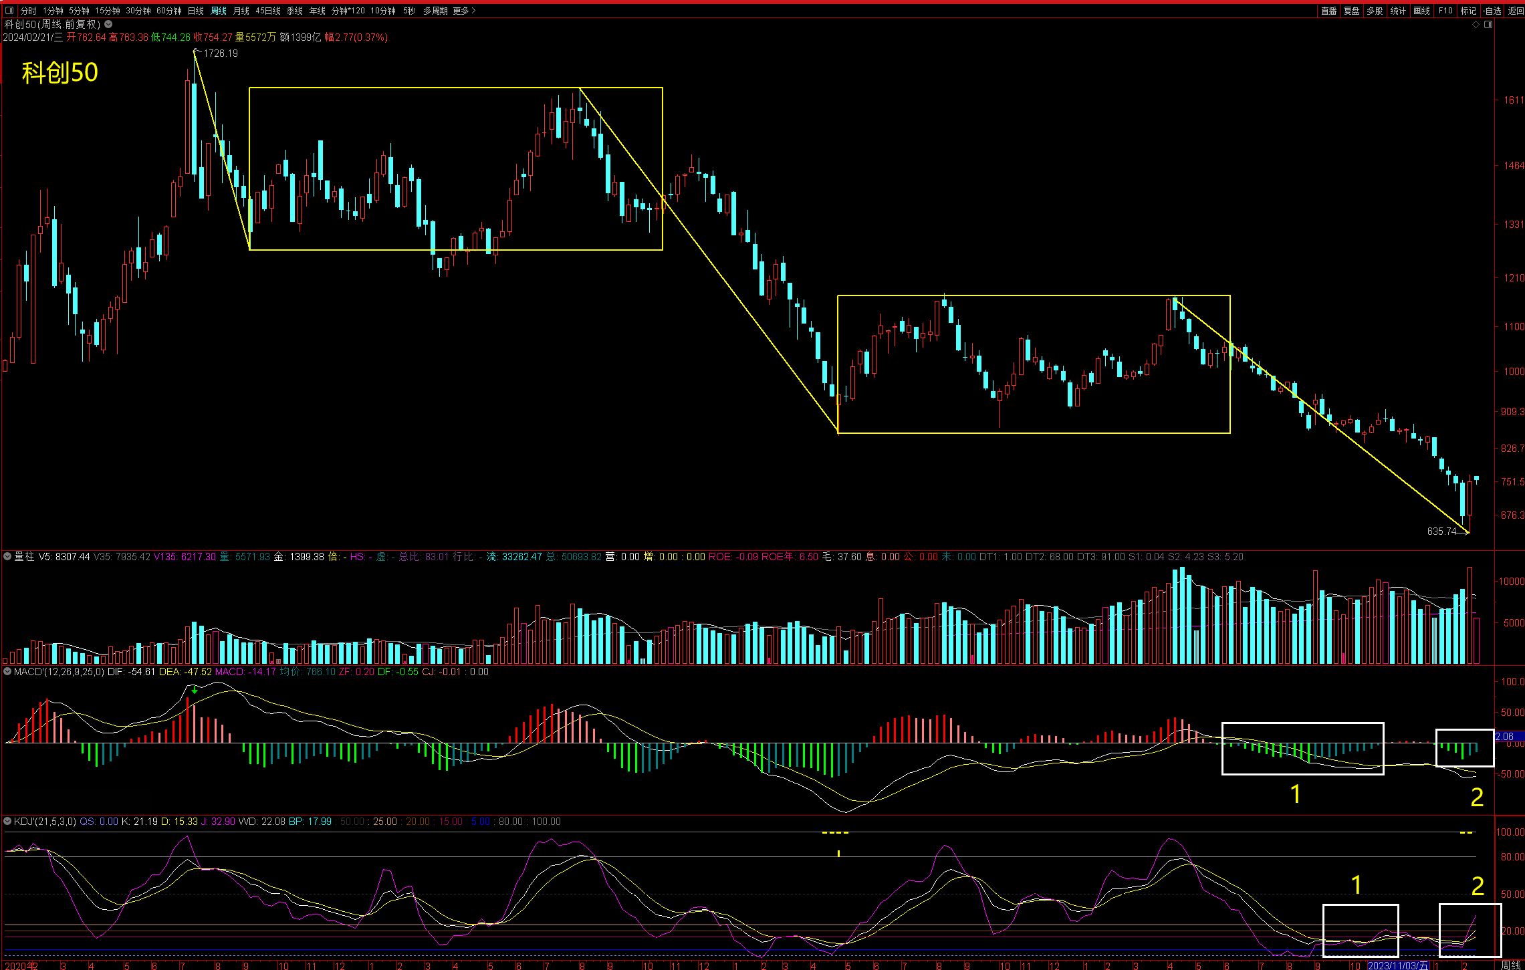1525x970 pixels.
Task: Open F10 company info
Action: pos(1445,11)
